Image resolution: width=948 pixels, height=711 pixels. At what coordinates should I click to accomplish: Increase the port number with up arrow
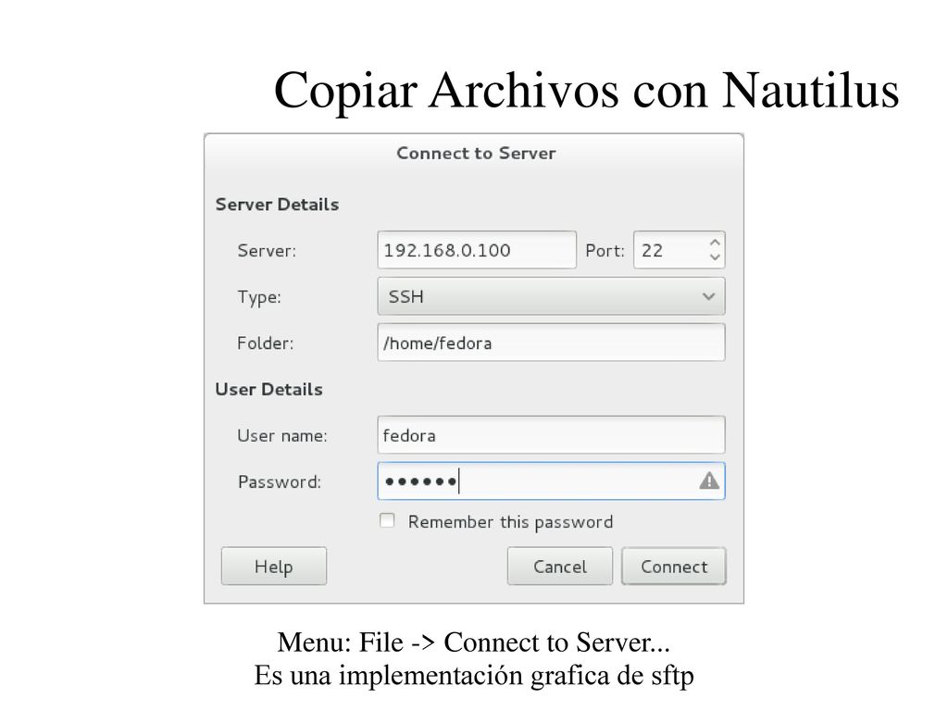pos(715,243)
